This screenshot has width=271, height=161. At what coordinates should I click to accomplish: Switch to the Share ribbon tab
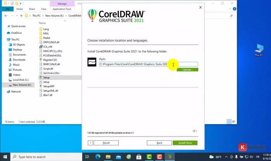pos(32,9)
